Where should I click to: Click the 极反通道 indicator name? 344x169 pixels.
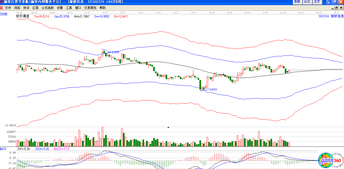click(x=23, y=16)
